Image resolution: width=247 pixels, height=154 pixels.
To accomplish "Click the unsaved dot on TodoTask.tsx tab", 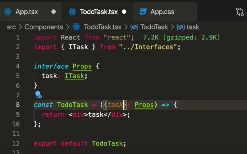I will (x=124, y=11).
